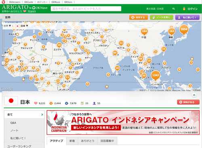Open the 表示言語 language selector
Screen dimensions: 202x148
(155, 9)
